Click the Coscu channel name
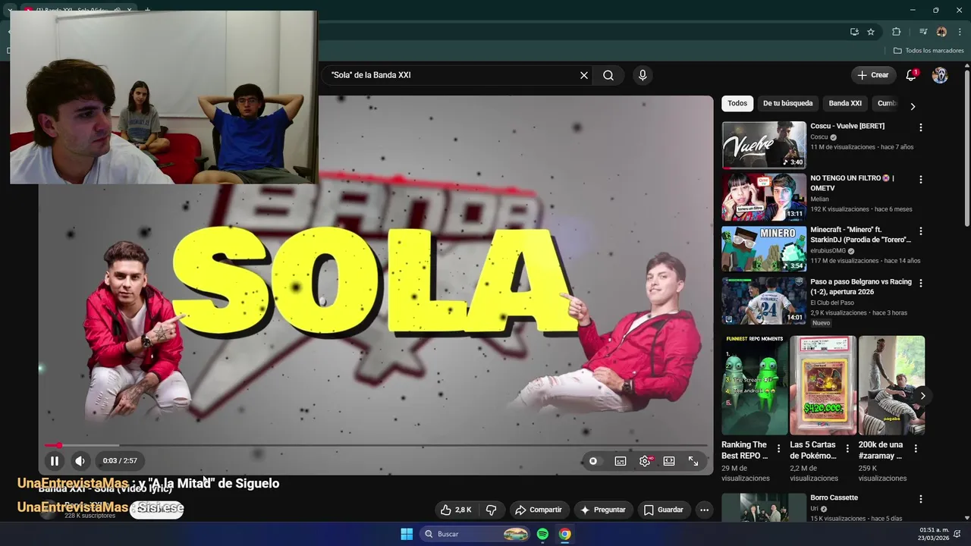971x546 pixels. click(x=819, y=137)
